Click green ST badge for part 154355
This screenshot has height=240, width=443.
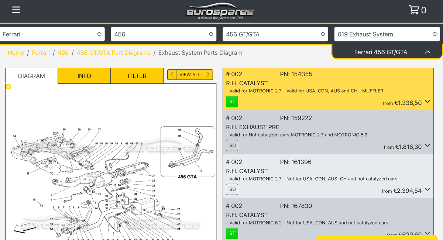[232, 102]
